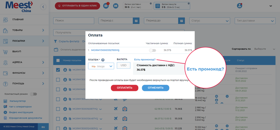280x130 pixels.
Task: Tick checkbox for MGRMY300016087IYQ
Action: pyautogui.click(x=58, y=109)
